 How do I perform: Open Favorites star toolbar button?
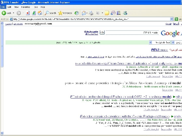(x=65, y=13)
